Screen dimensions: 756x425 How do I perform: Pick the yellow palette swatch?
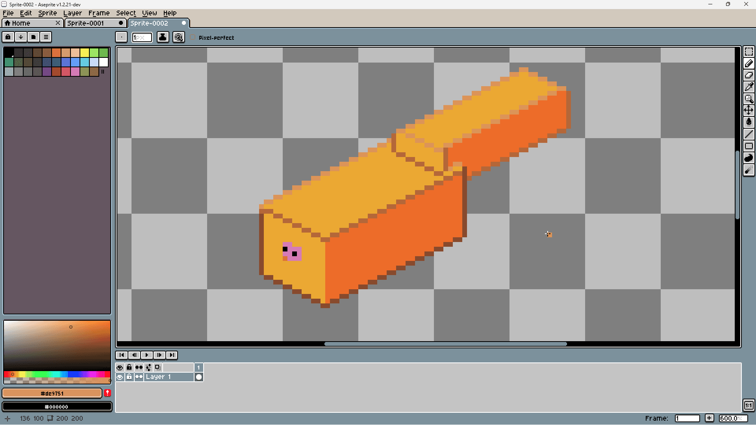(85, 53)
